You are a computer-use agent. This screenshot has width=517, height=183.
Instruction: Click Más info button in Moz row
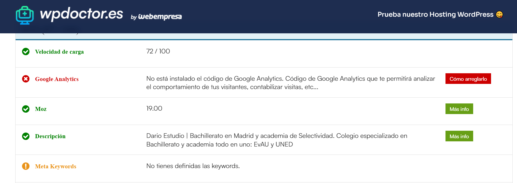coord(459,109)
